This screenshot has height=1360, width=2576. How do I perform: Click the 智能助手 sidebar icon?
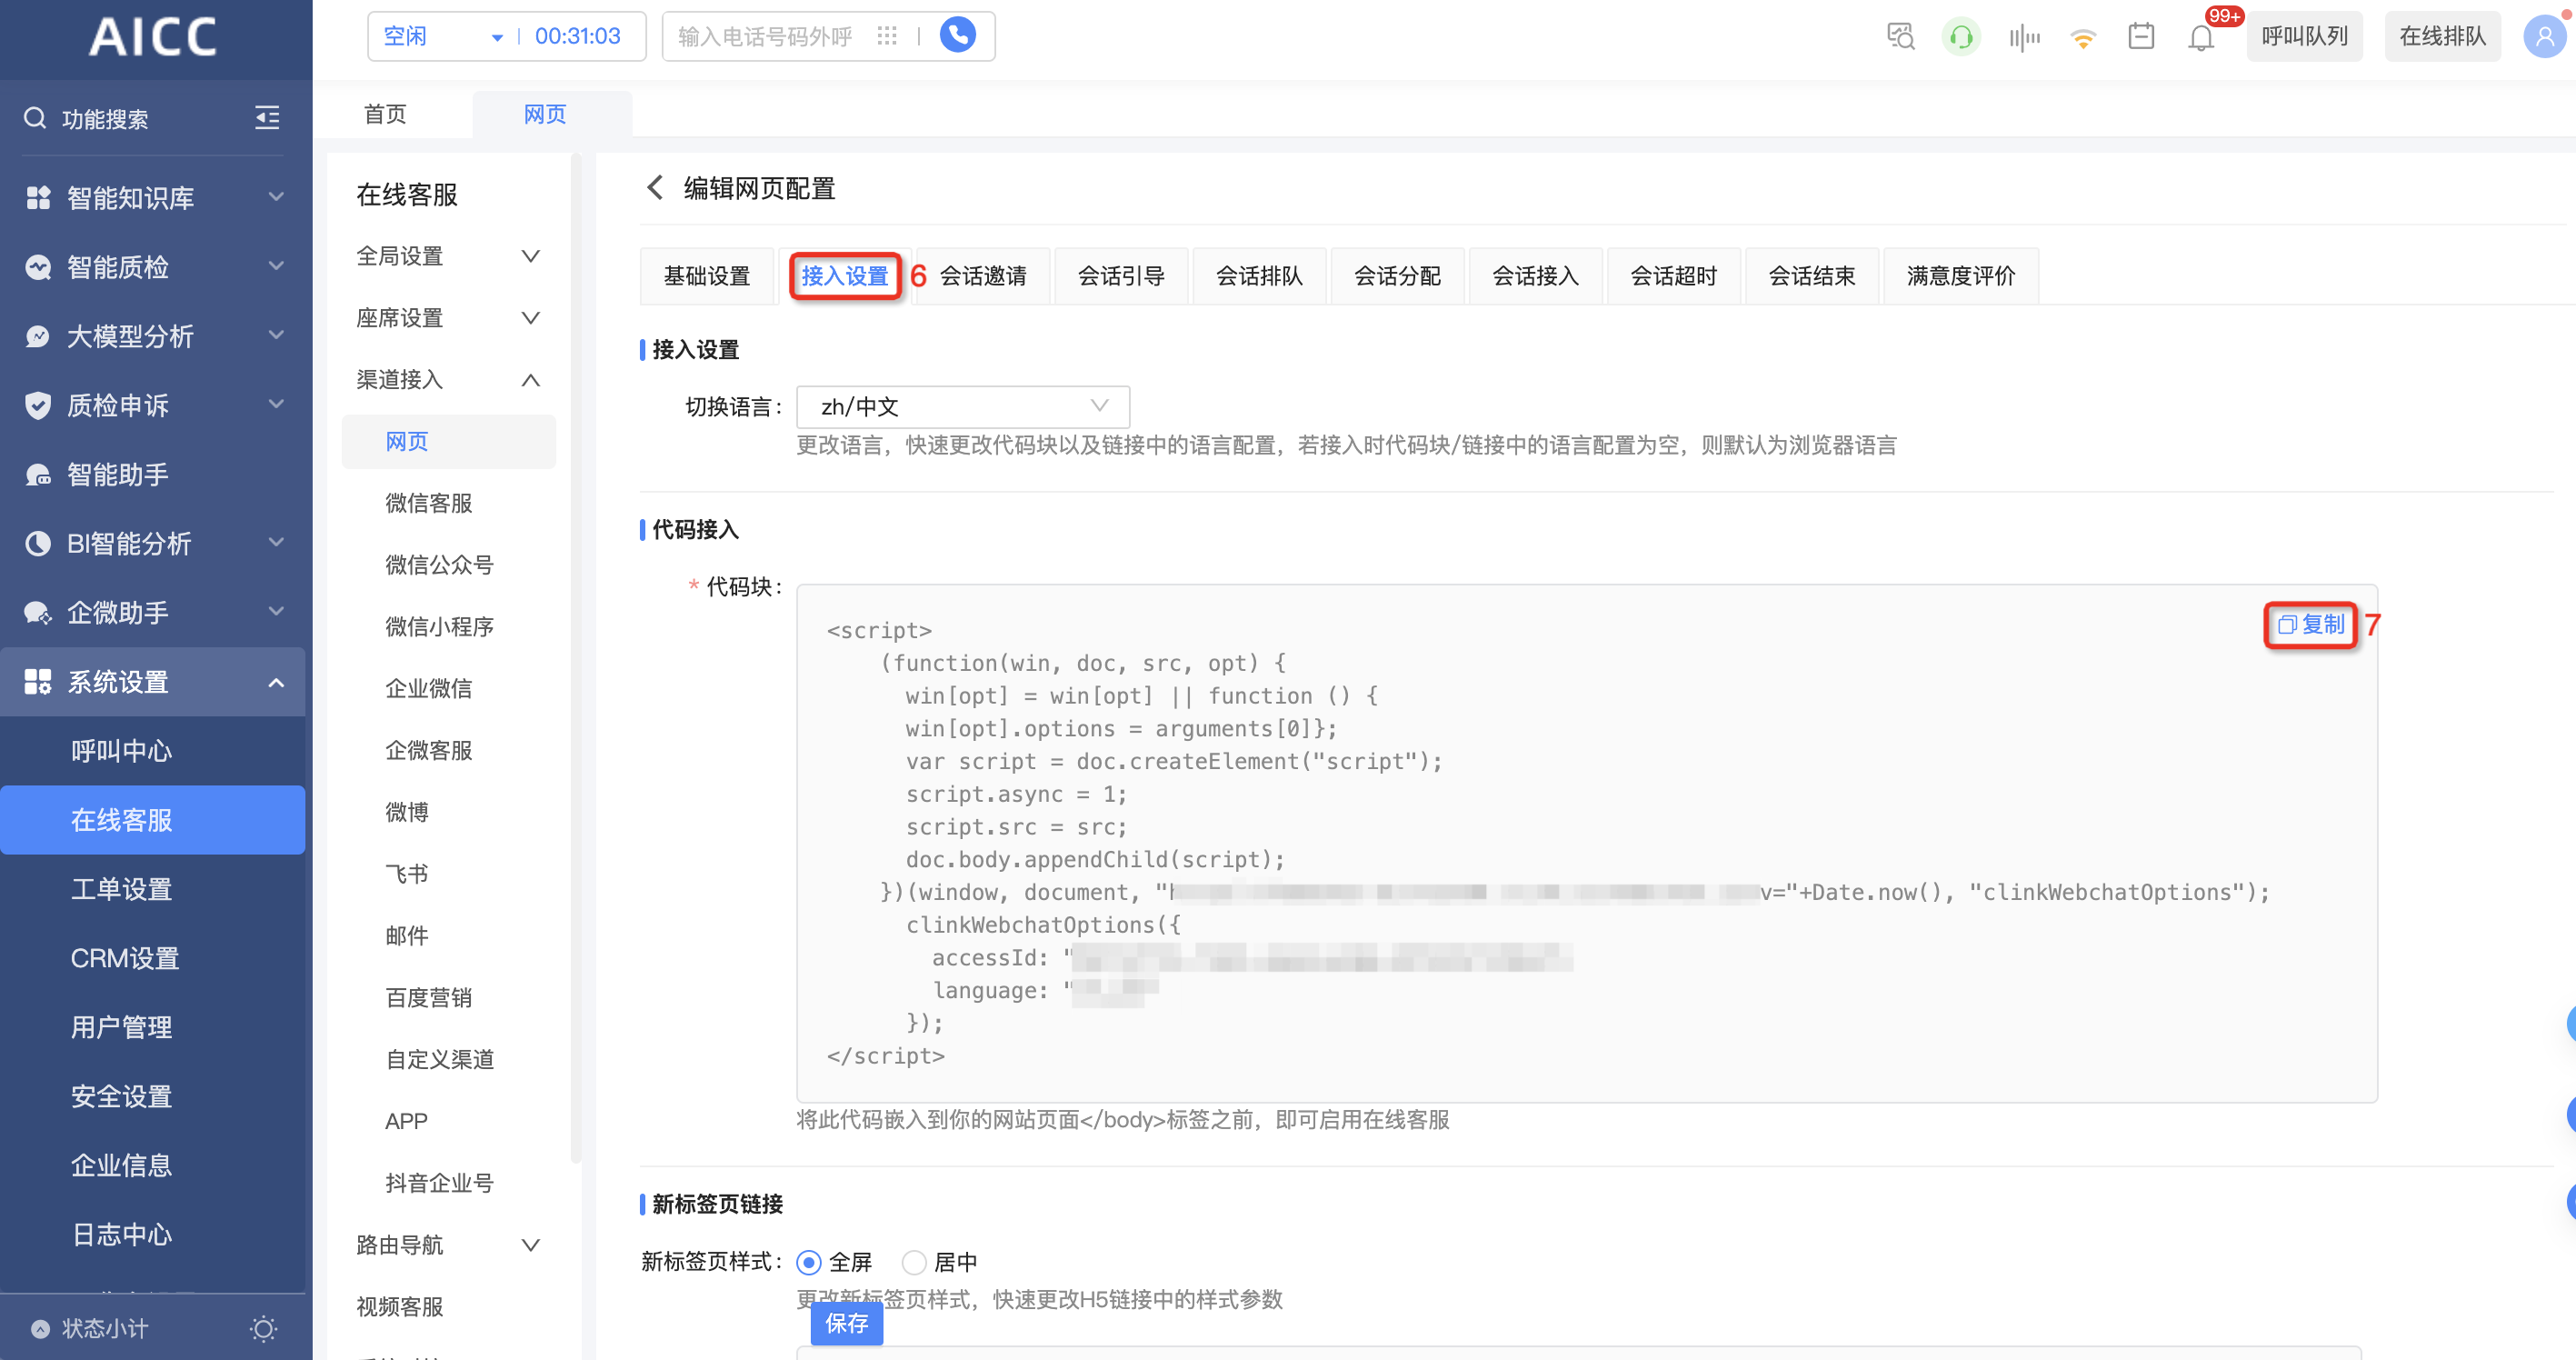[x=38, y=474]
